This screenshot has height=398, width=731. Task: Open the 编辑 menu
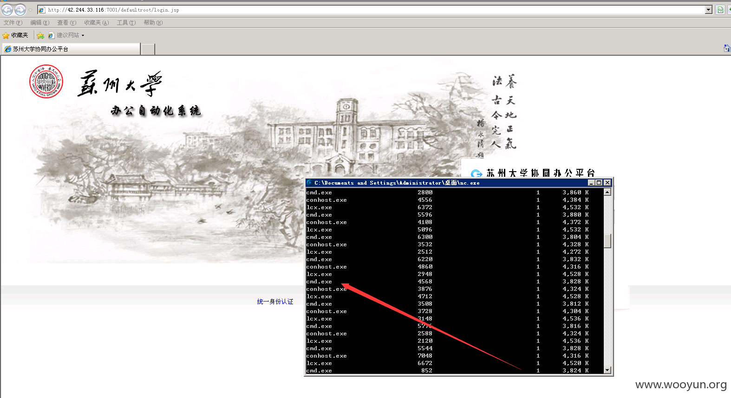39,23
